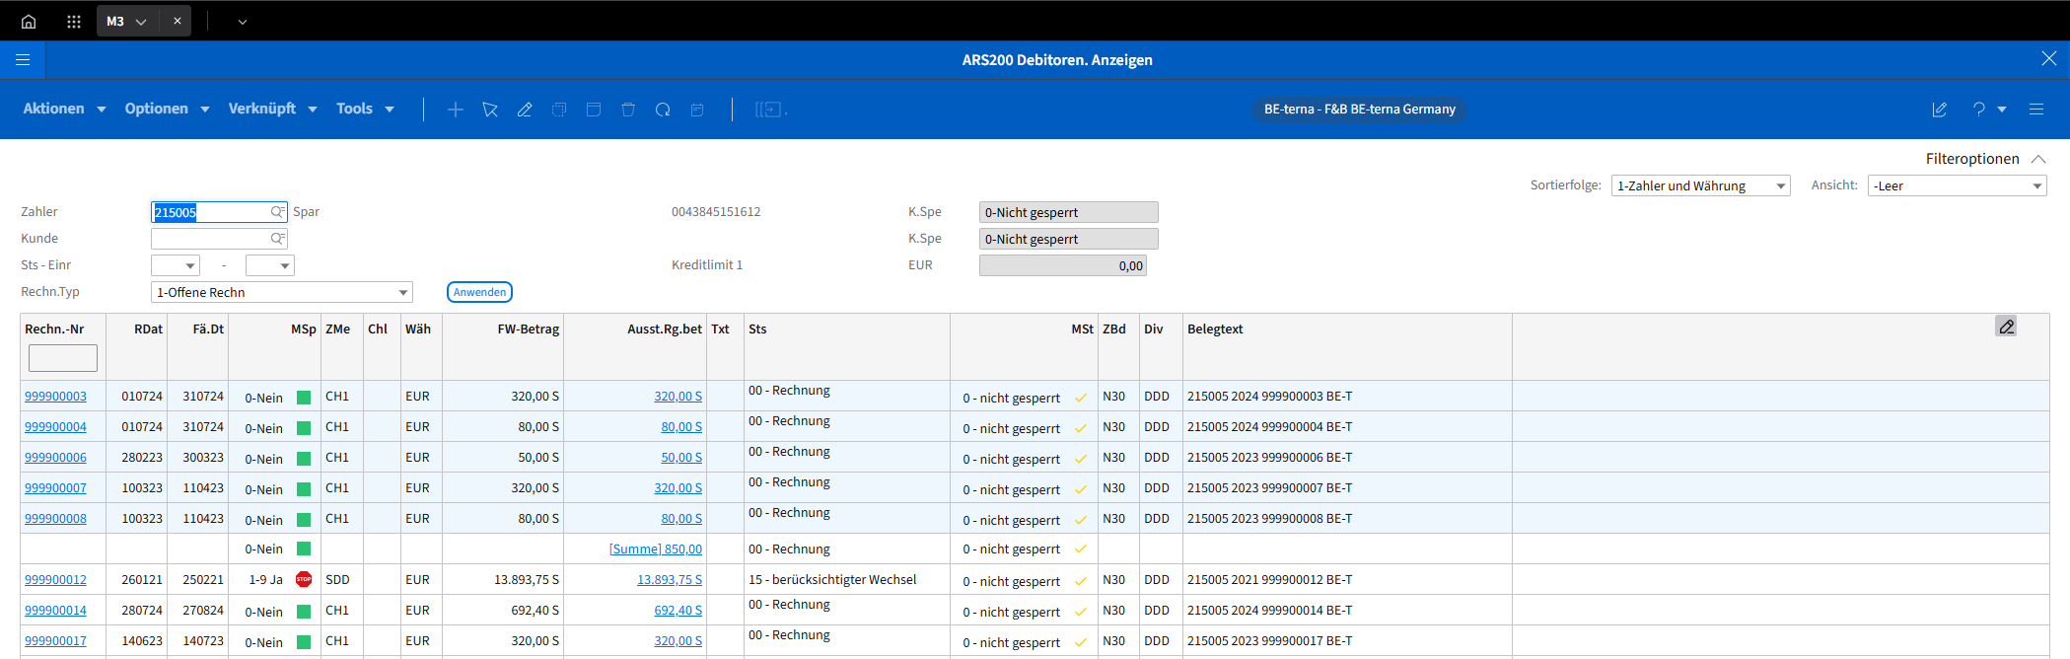2070x659 pixels.
Task: Open invoice link 999900003
Action: pyautogui.click(x=55, y=397)
